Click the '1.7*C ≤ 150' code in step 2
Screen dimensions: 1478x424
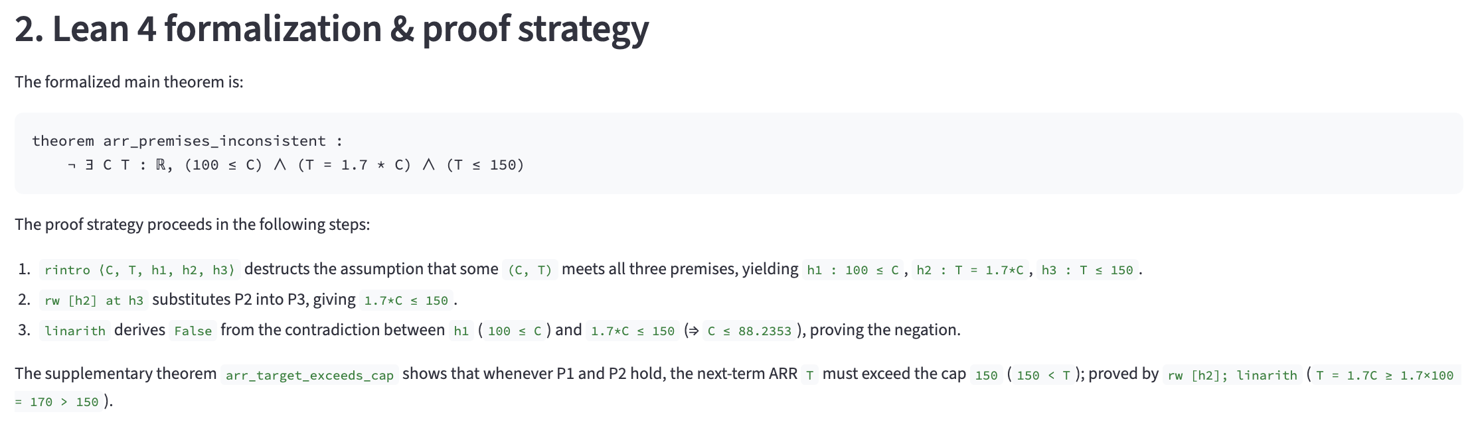pyautogui.click(x=406, y=300)
